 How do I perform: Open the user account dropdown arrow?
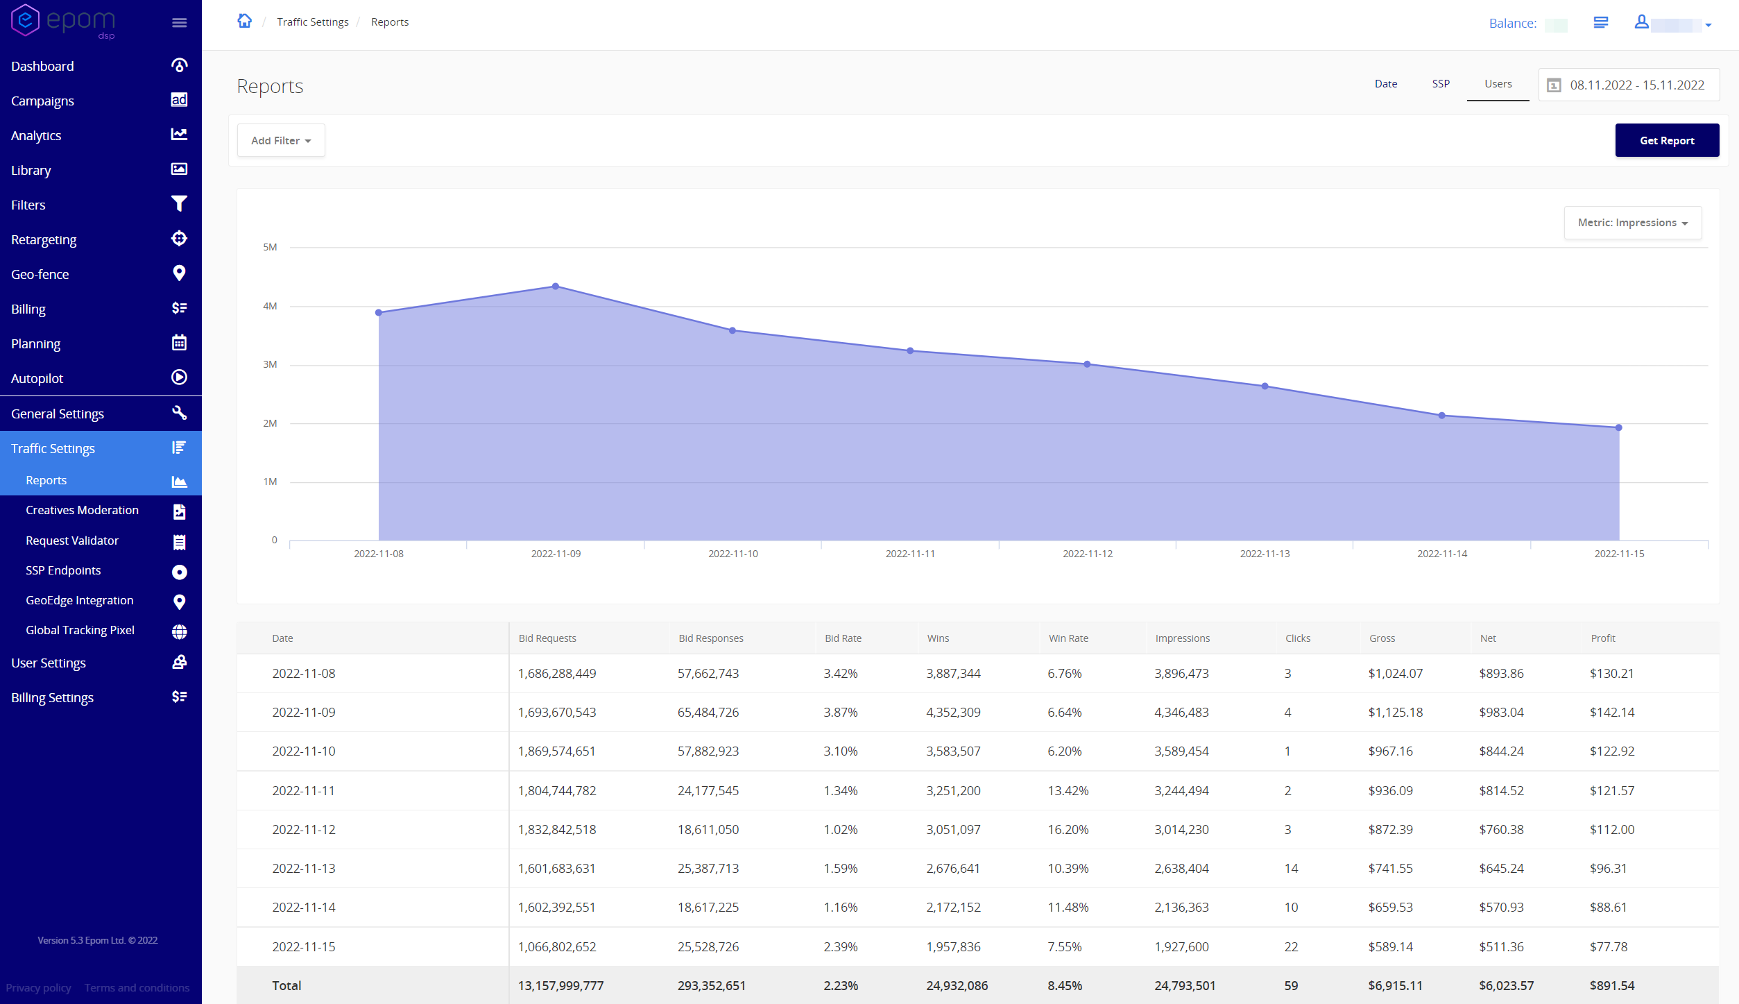coord(1708,25)
